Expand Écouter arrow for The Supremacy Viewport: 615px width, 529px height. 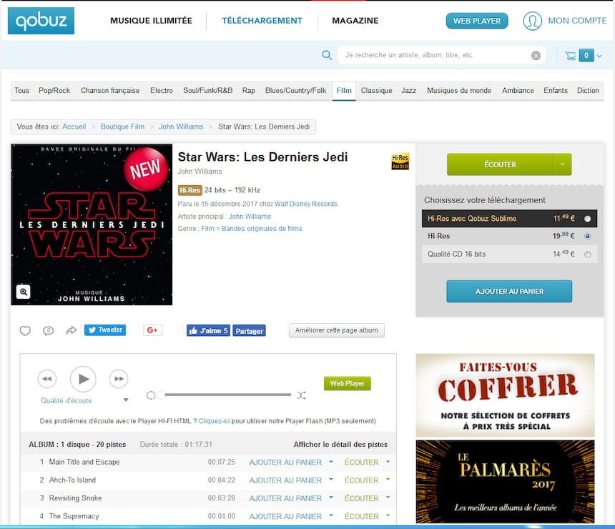[x=388, y=515]
